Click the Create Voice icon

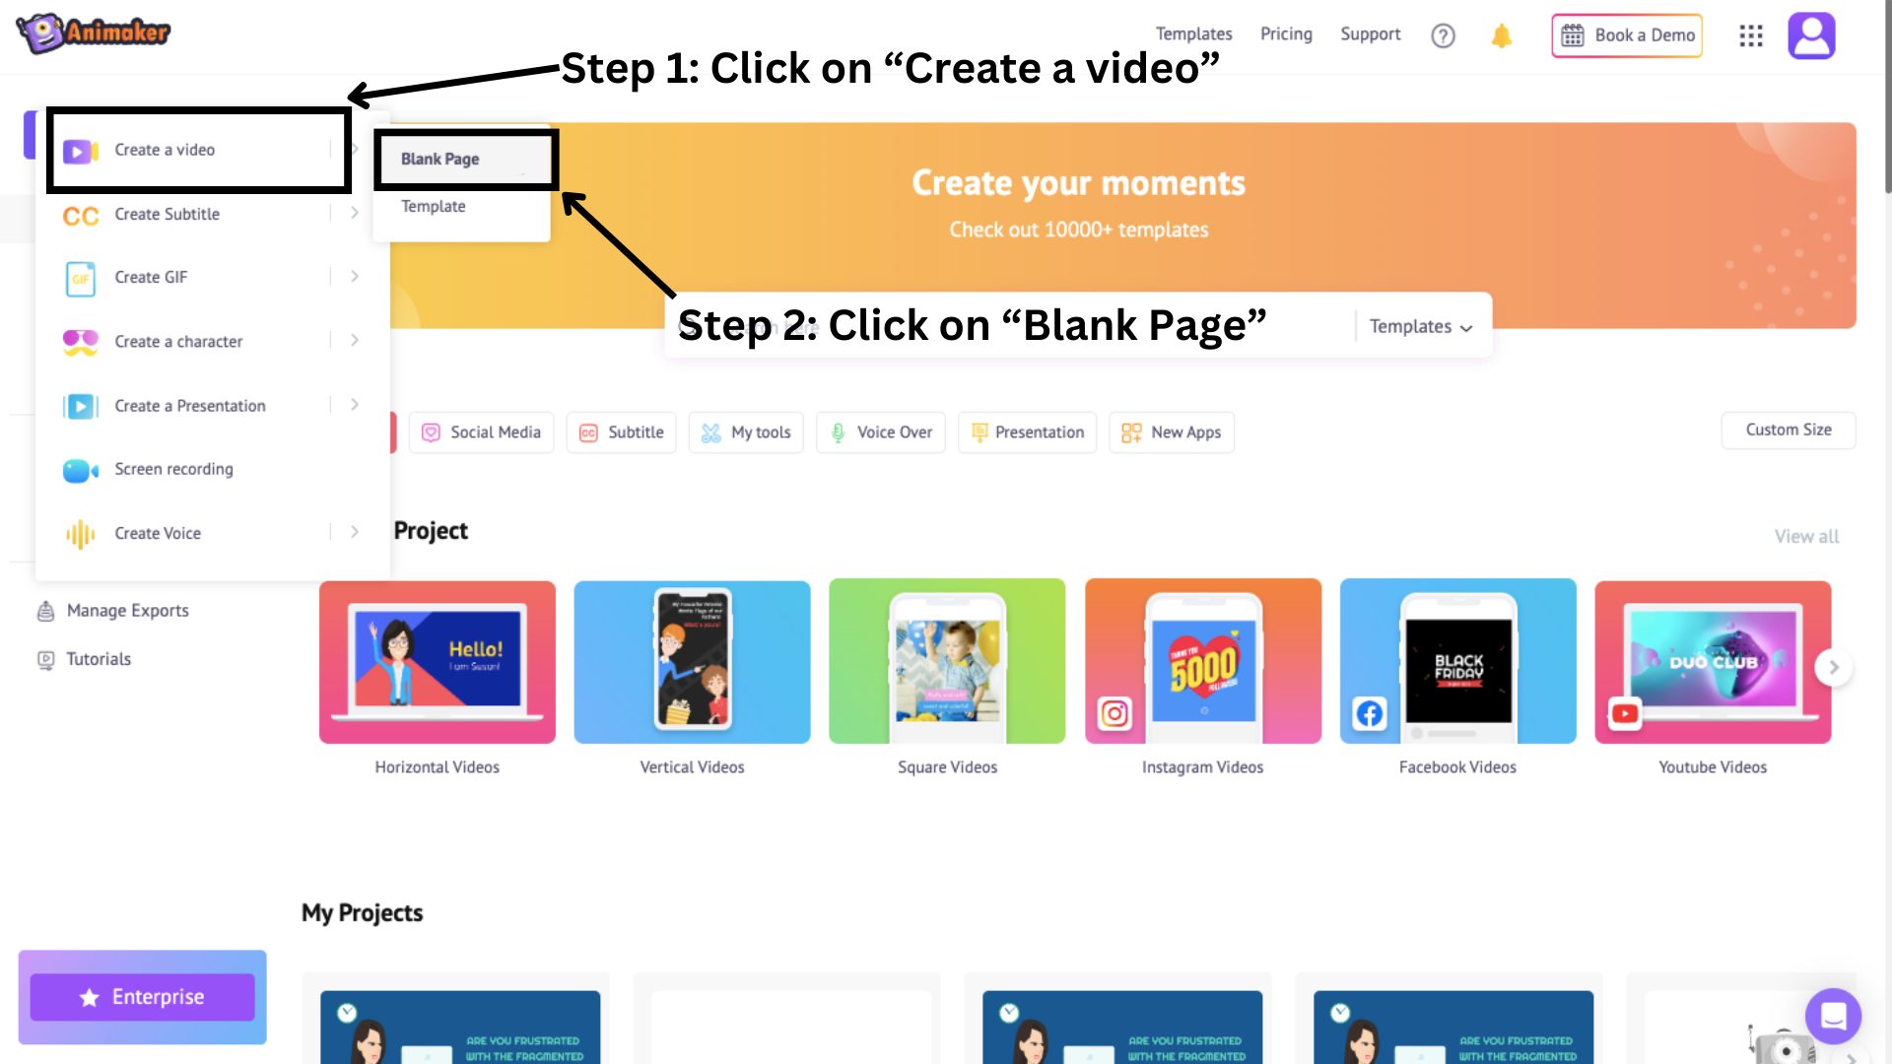click(81, 533)
